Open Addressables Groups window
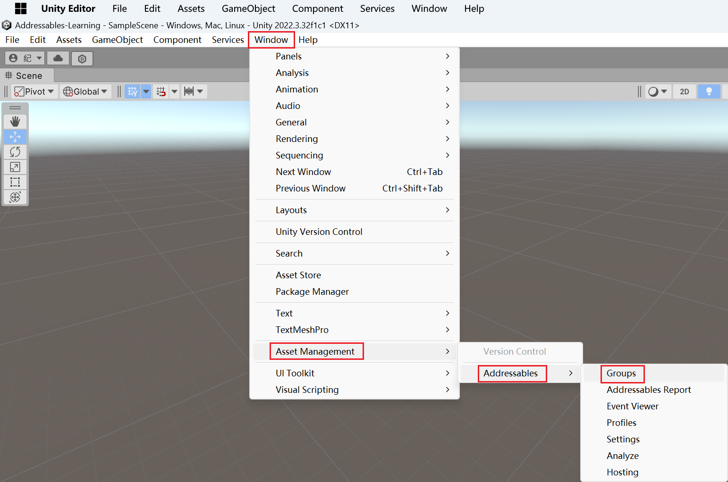Viewport: 728px width, 482px height. [654, 373]
